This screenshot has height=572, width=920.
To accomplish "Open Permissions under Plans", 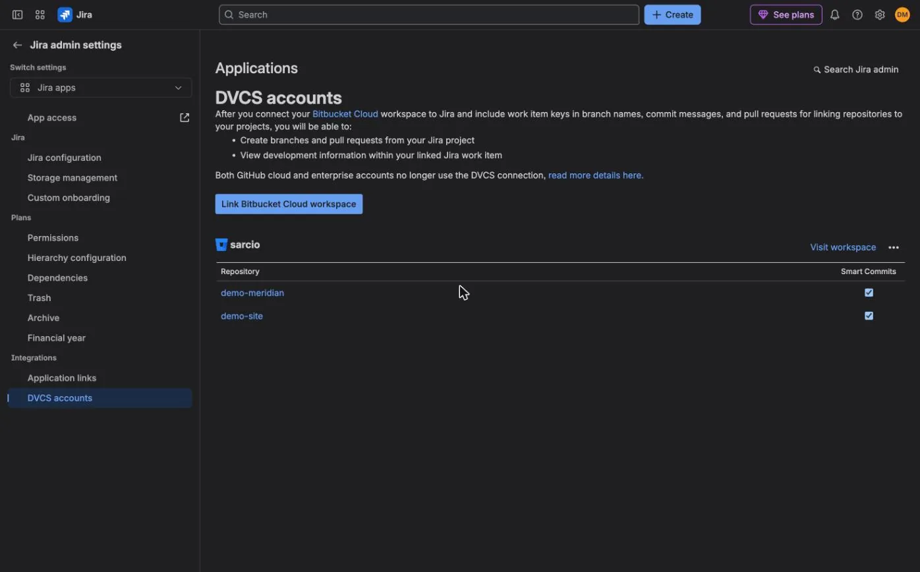I will 53,238.
